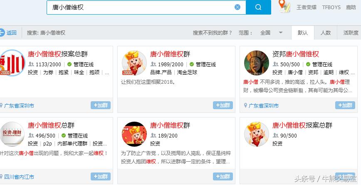Image resolution: width=361 pixels, height=185 pixels.
Task: Click 投资 tag in 90/500 card
Action: point(277,144)
